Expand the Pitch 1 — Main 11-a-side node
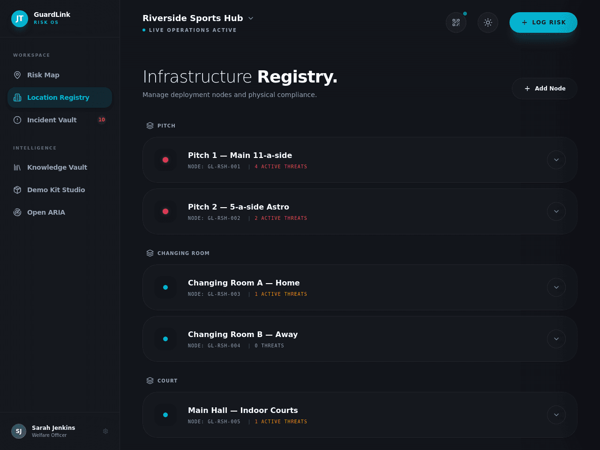Viewport: 600px width, 450px height. point(556,160)
